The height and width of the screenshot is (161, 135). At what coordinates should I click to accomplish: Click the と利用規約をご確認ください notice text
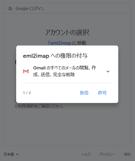[39, 106]
